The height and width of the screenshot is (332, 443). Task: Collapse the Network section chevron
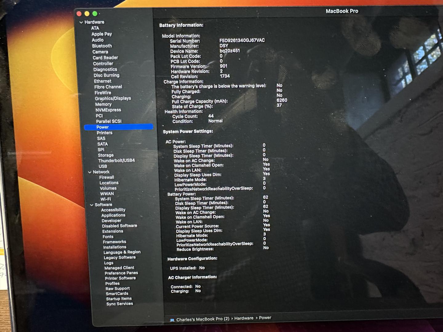pos(90,172)
